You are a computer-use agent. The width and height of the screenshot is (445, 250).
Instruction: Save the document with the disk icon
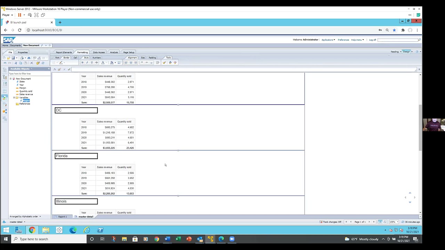[13, 58]
